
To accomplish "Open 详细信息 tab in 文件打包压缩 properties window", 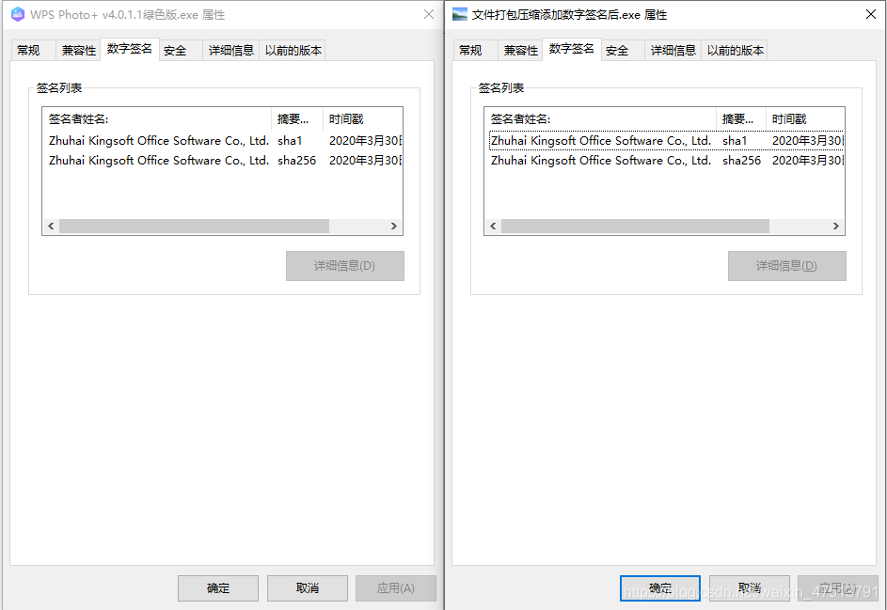I will (x=673, y=51).
